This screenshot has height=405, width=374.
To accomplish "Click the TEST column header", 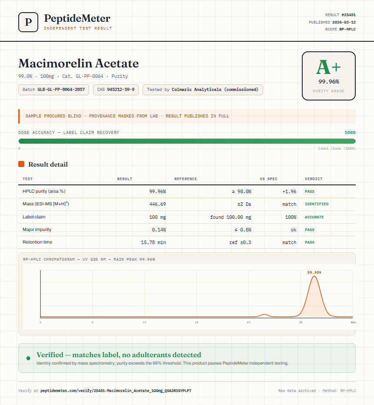I will click(28, 179).
